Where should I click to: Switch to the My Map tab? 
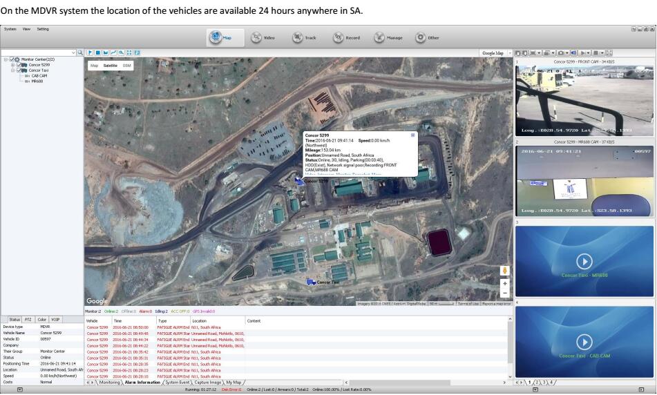(234, 383)
